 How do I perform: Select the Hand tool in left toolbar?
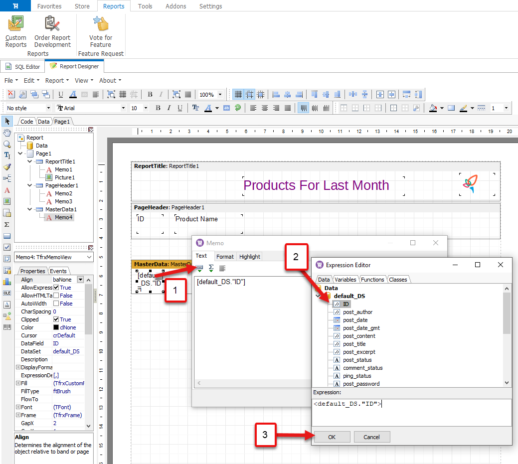7,133
